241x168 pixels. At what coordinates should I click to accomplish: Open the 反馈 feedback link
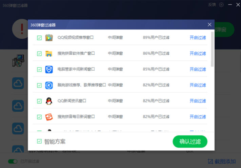(212, 5)
